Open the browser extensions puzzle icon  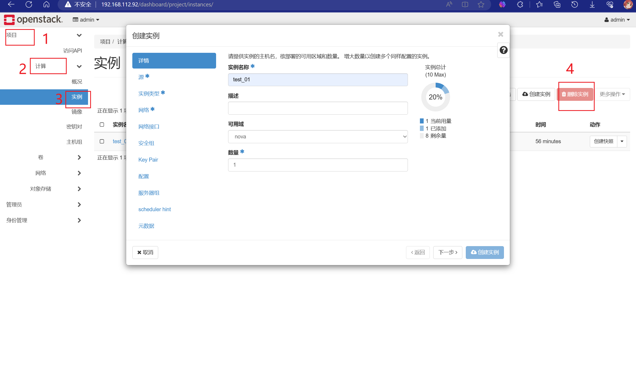click(520, 5)
